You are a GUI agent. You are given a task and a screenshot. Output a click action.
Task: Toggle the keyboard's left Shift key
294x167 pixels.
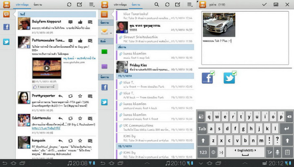[x=203, y=141]
